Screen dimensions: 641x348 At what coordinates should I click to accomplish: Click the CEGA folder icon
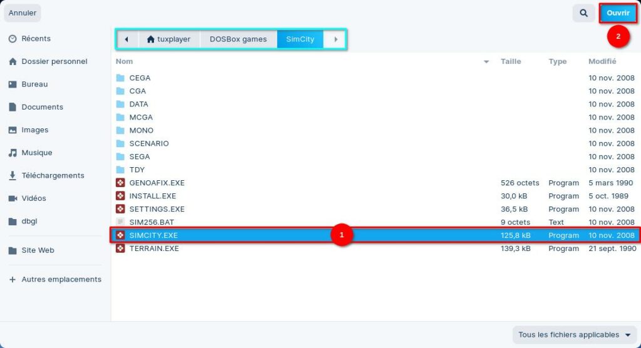tap(121, 78)
